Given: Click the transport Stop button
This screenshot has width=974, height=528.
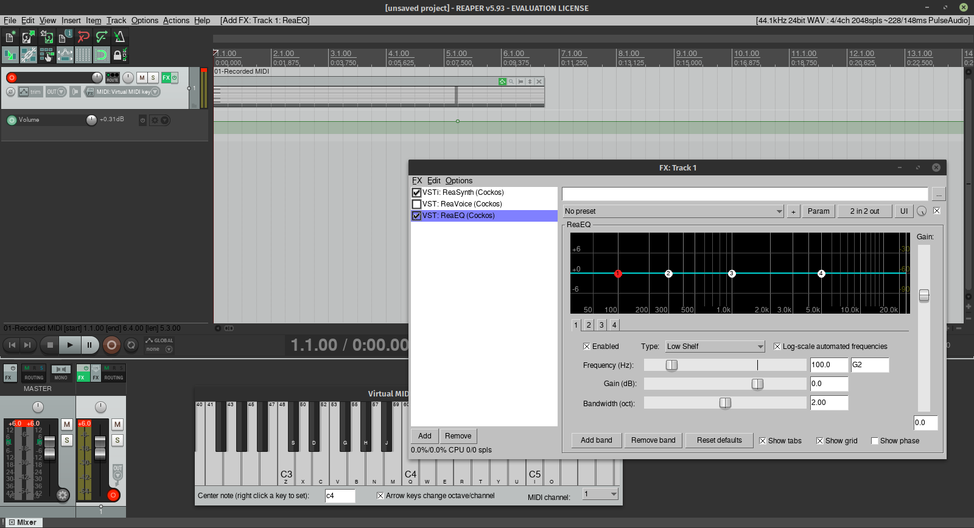Looking at the screenshot, I should point(50,345).
